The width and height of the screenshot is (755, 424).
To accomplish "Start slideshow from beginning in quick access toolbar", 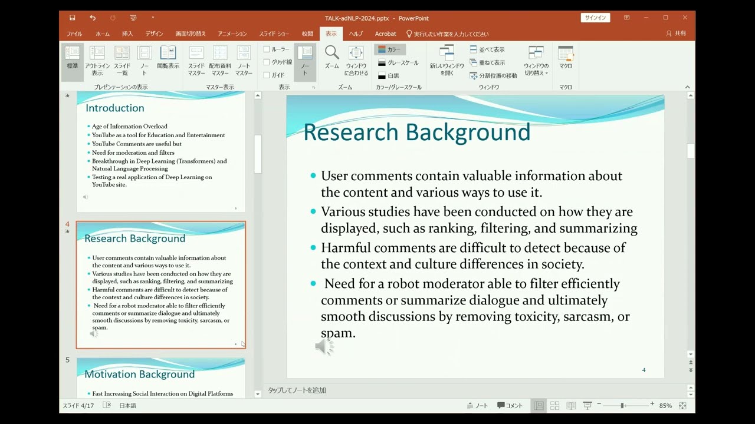I will pyautogui.click(x=133, y=18).
